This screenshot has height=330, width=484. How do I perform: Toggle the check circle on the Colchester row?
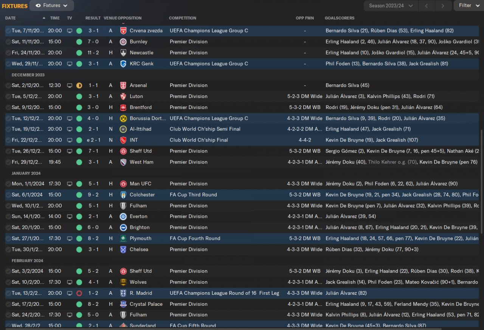(8, 195)
